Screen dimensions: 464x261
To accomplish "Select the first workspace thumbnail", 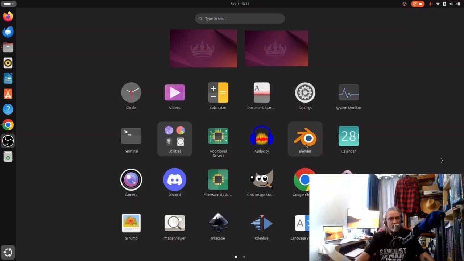I will (x=203, y=49).
